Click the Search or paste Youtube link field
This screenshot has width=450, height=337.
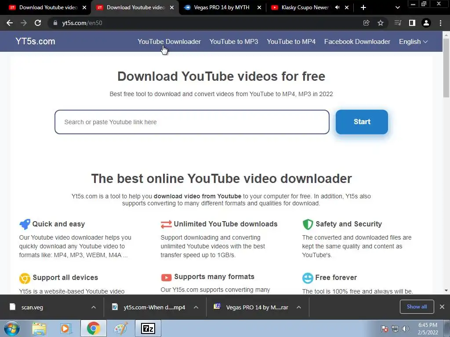(192, 122)
